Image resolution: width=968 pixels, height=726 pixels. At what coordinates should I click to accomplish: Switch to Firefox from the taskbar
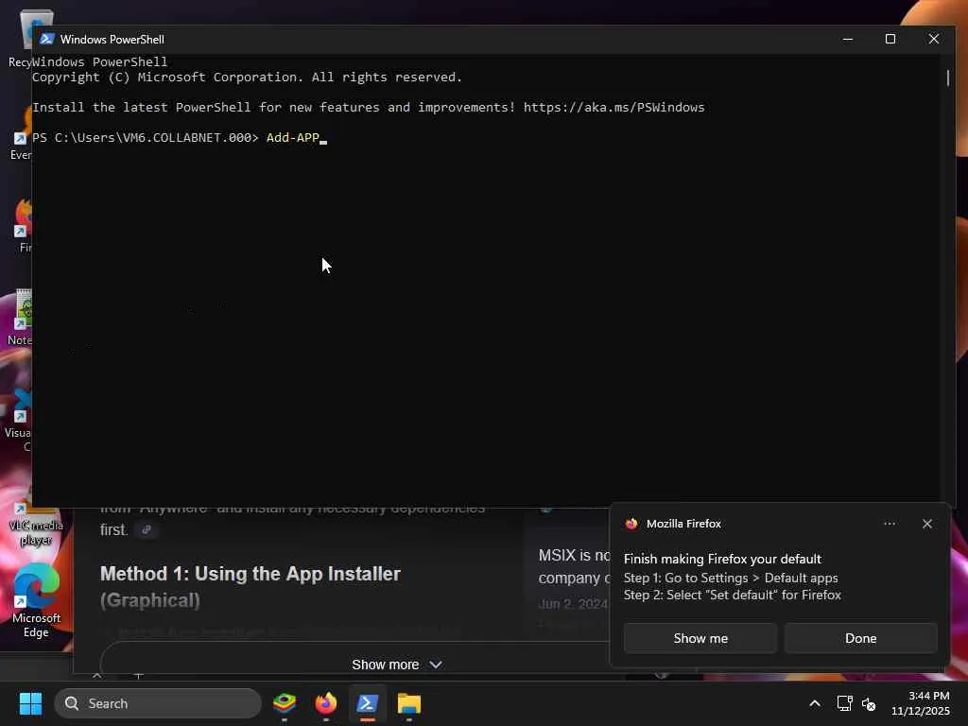point(326,703)
